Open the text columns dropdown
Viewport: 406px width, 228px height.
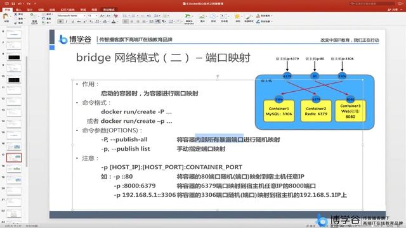[166, 16]
